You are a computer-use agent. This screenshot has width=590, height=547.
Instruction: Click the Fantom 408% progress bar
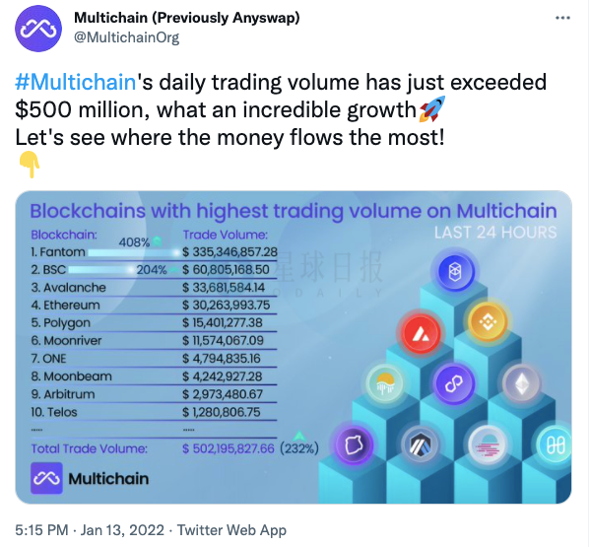[134, 252]
